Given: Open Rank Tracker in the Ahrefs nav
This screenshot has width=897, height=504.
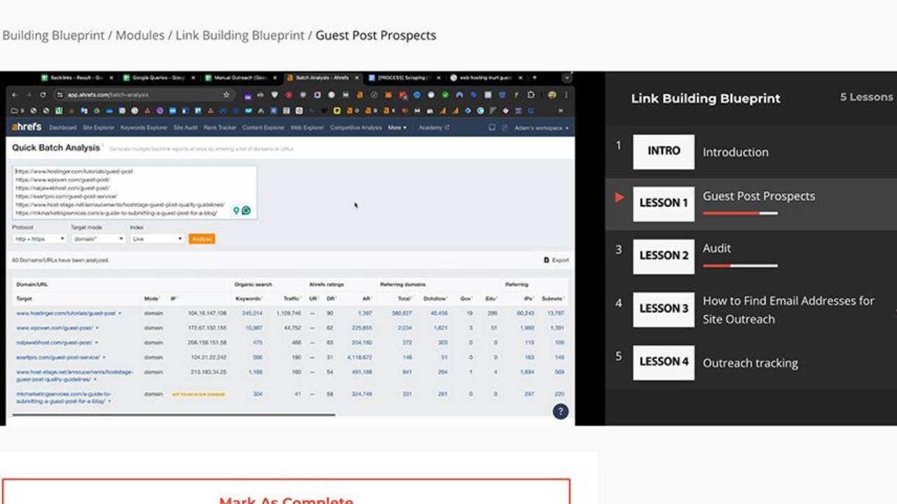Looking at the screenshot, I should [x=220, y=128].
